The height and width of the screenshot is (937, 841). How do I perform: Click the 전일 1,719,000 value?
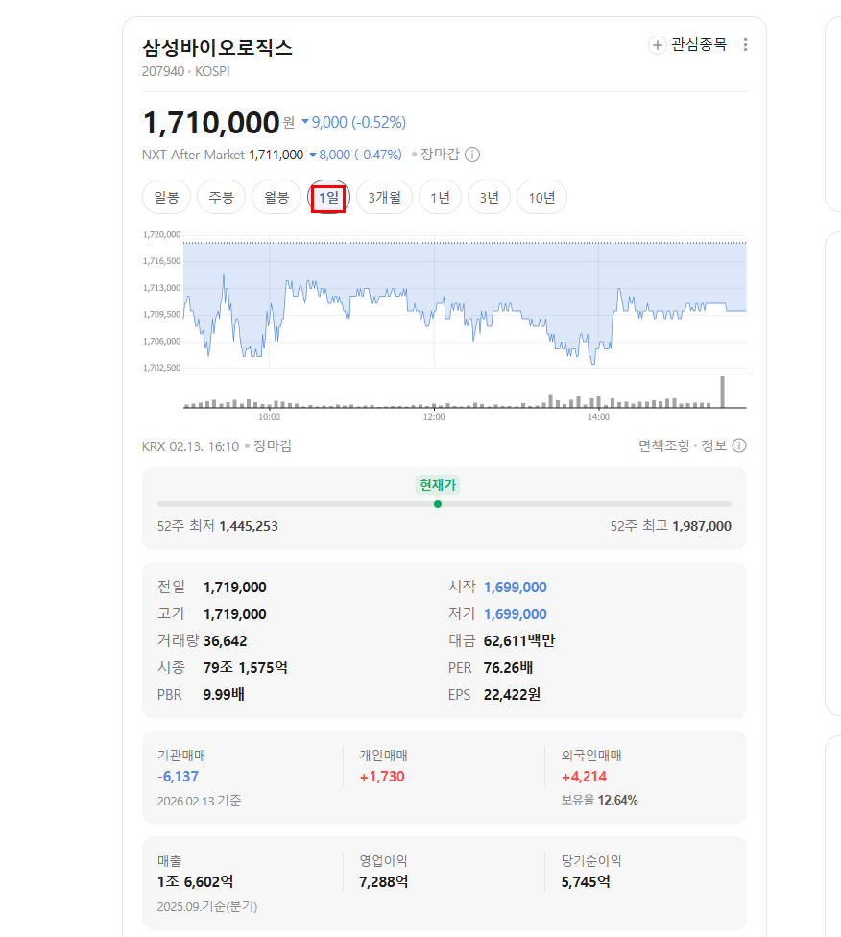(x=235, y=588)
